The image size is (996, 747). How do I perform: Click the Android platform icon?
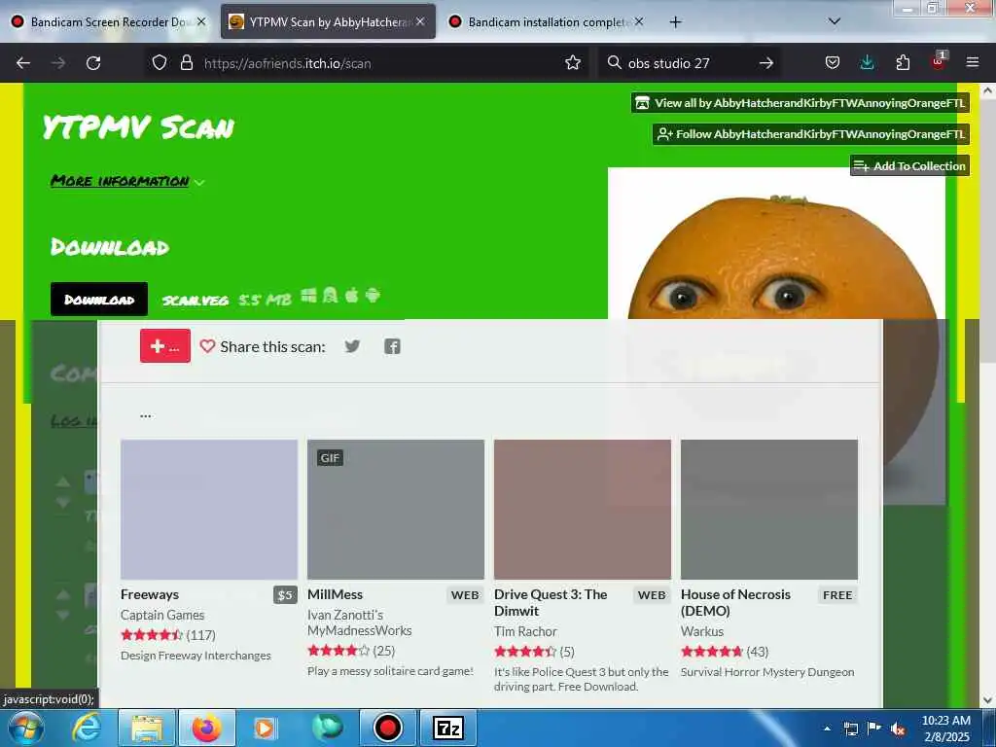point(373,296)
